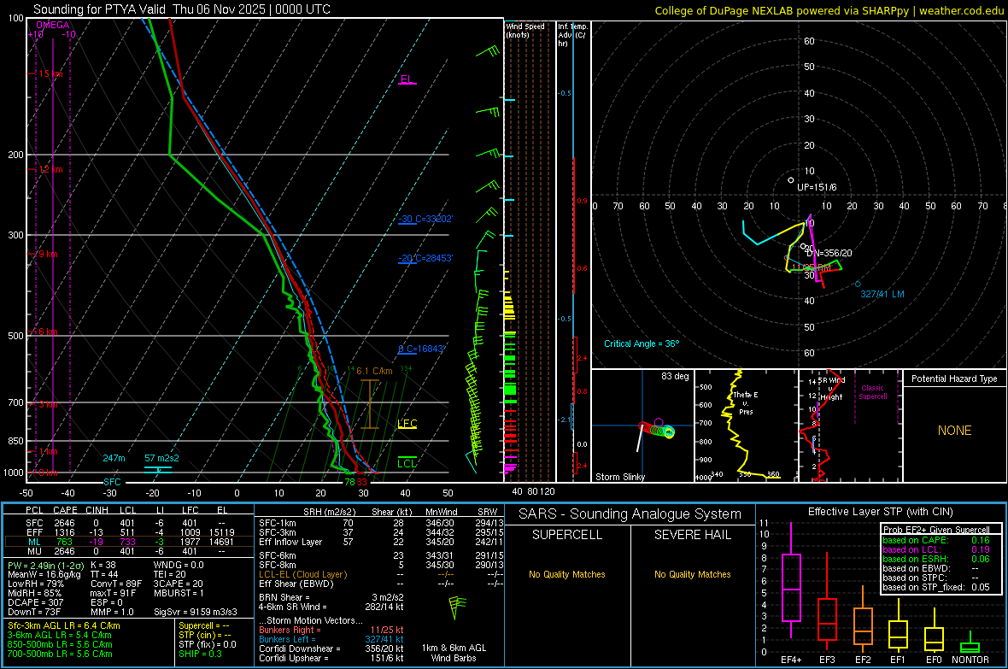This screenshot has width=1008, height=669.
Task: Click the red surface temperature value 83
Action: pyautogui.click(x=362, y=482)
